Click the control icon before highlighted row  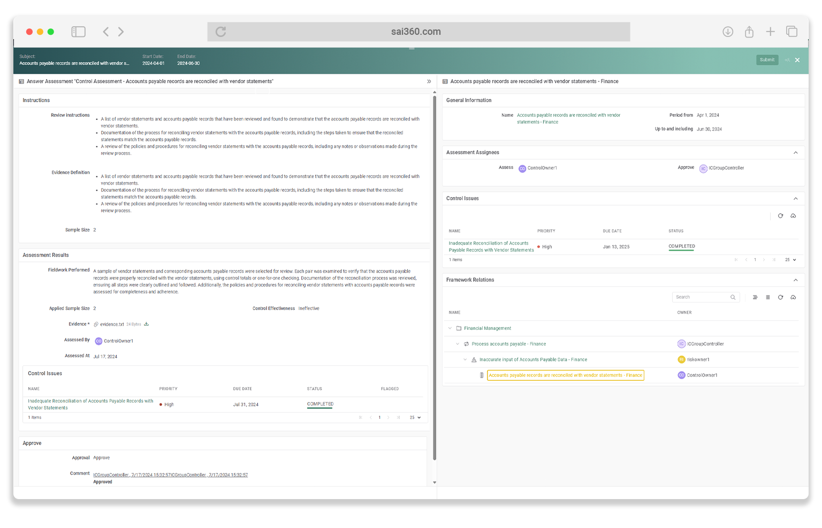(x=482, y=375)
